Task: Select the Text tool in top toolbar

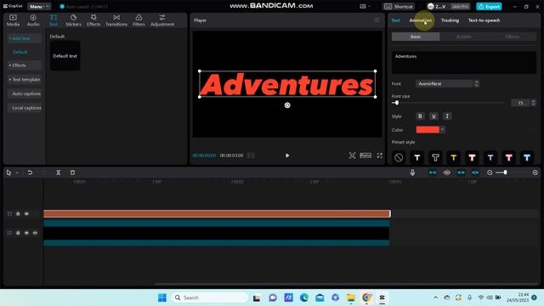Action: (54, 20)
